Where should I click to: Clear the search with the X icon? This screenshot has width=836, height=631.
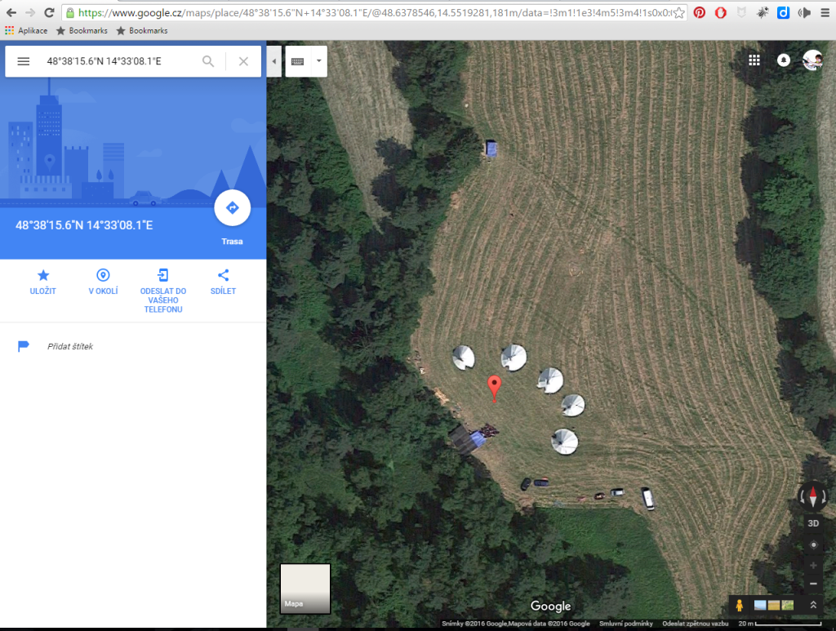coord(243,61)
